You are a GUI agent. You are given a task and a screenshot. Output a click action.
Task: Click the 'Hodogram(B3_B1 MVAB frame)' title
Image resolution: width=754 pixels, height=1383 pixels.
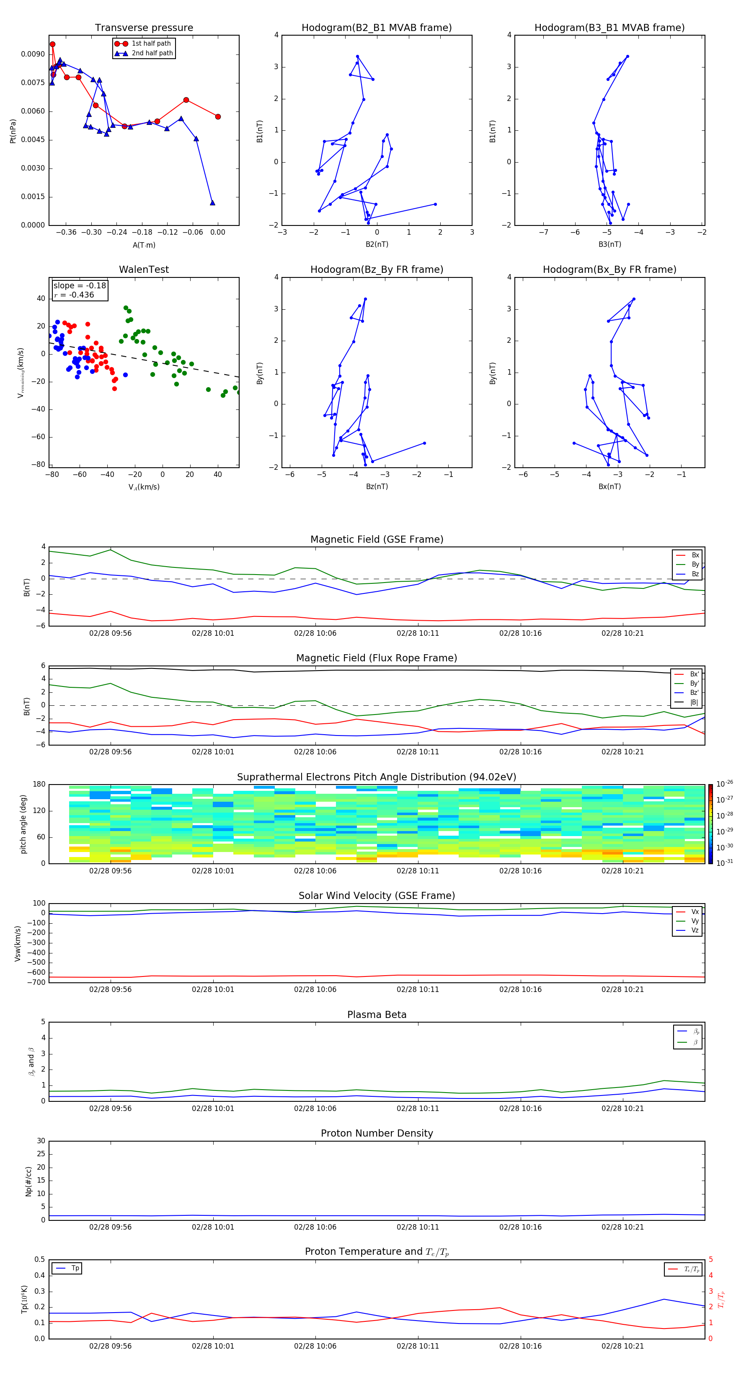pos(609,28)
